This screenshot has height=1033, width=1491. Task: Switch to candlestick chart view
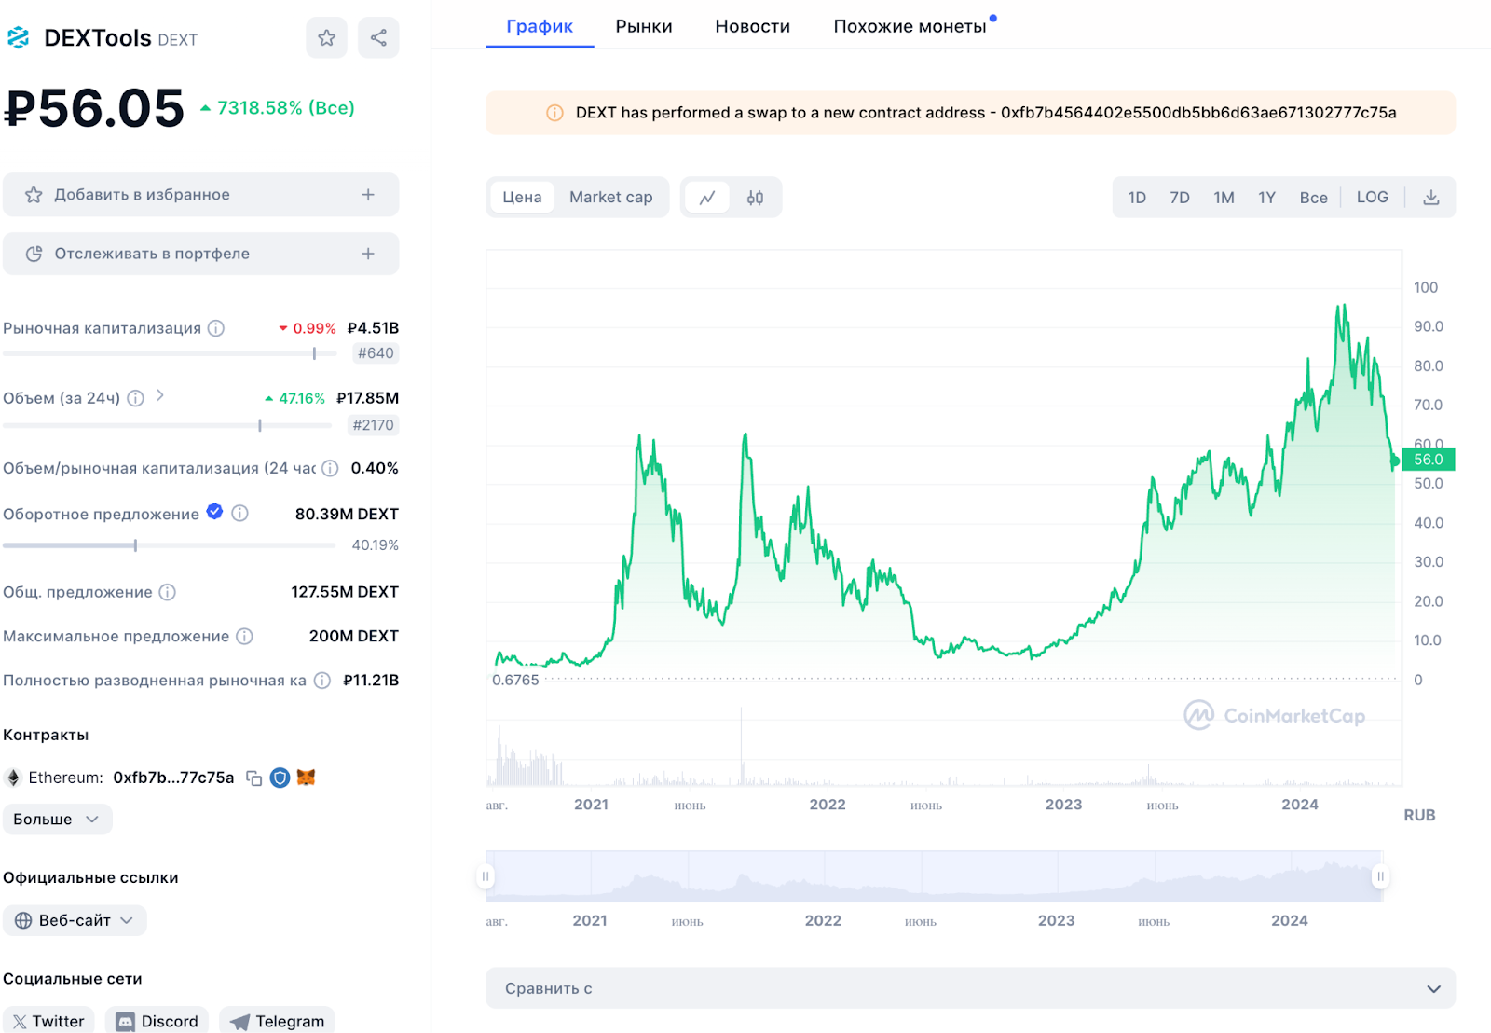coord(755,198)
